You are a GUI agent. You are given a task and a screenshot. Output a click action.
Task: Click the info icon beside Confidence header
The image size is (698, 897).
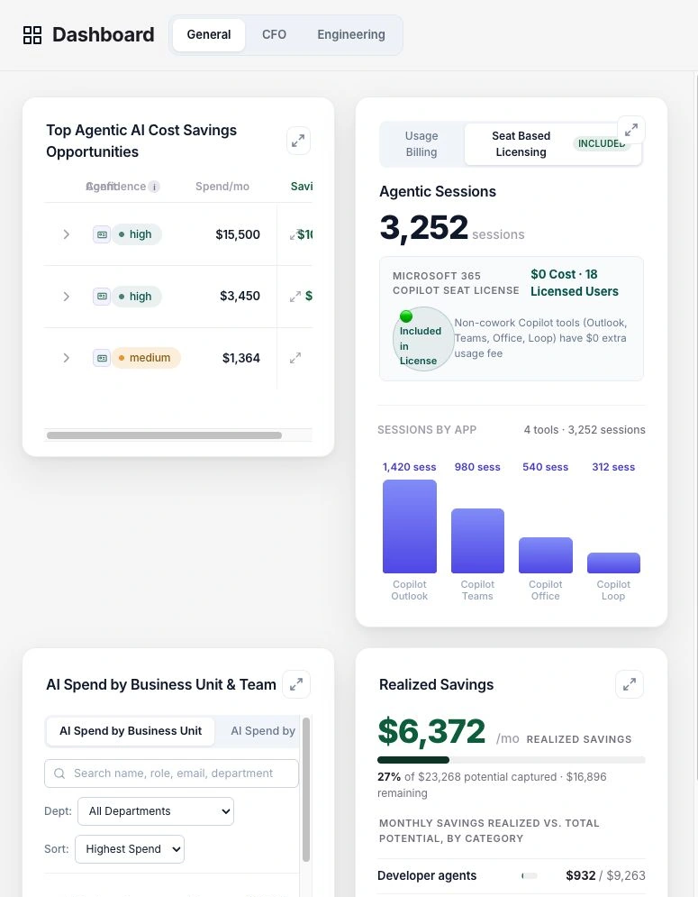(x=154, y=187)
